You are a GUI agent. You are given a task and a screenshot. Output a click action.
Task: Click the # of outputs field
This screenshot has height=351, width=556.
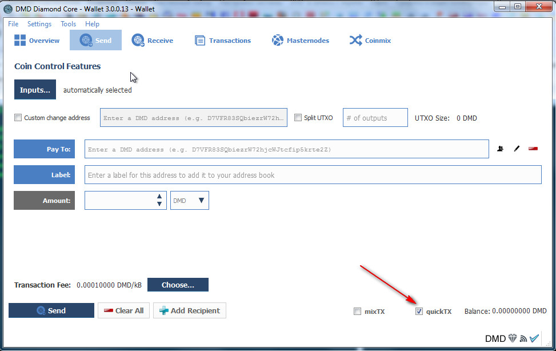375,117
